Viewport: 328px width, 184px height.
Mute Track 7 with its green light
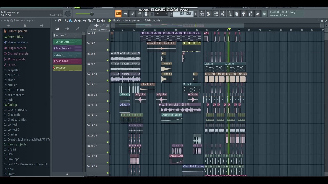point(108,50)
